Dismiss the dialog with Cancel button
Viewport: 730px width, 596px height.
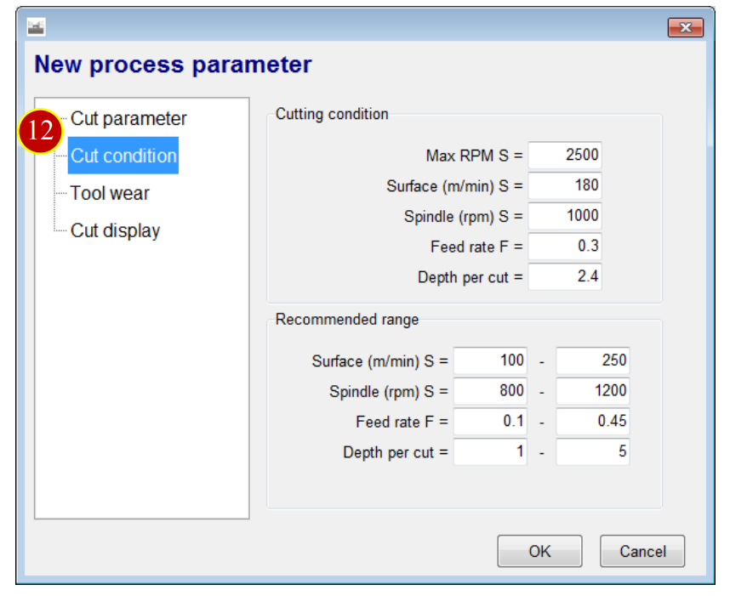coord(642,551)
